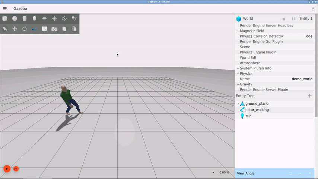Insert a sphere shape
Screen dimensions: 318x179
pos(15,19)
